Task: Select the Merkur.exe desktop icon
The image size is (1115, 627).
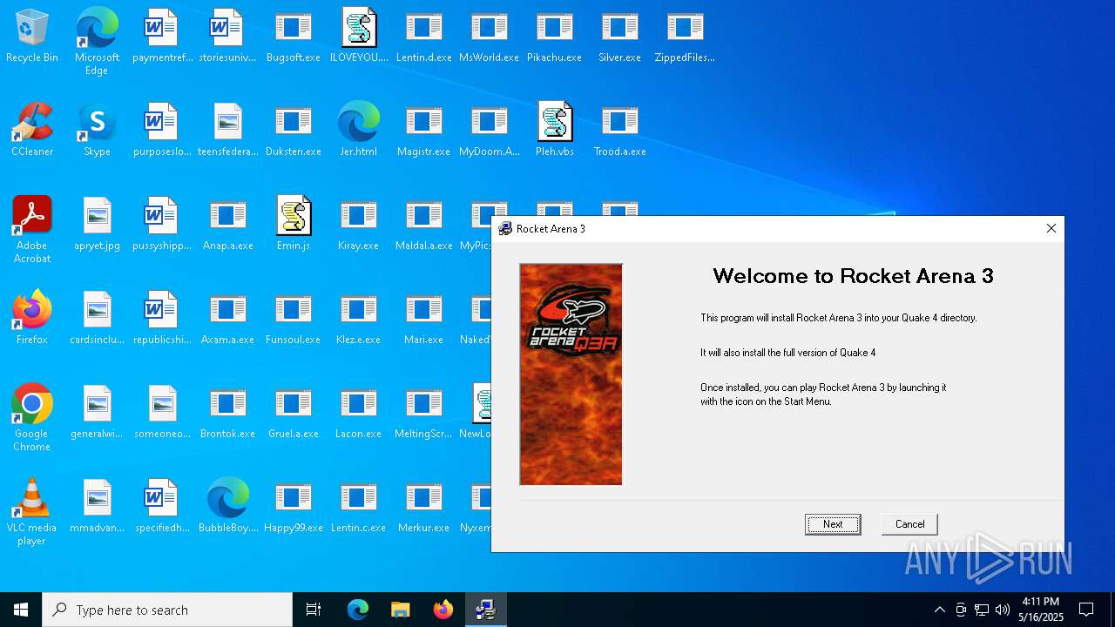Action: pos(423,506)
